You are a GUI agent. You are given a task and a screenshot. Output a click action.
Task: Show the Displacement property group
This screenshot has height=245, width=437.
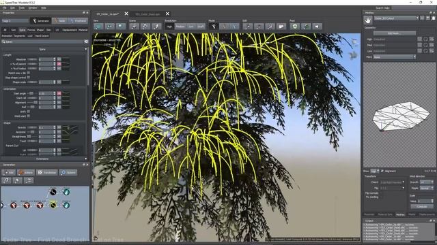point(70,30)
